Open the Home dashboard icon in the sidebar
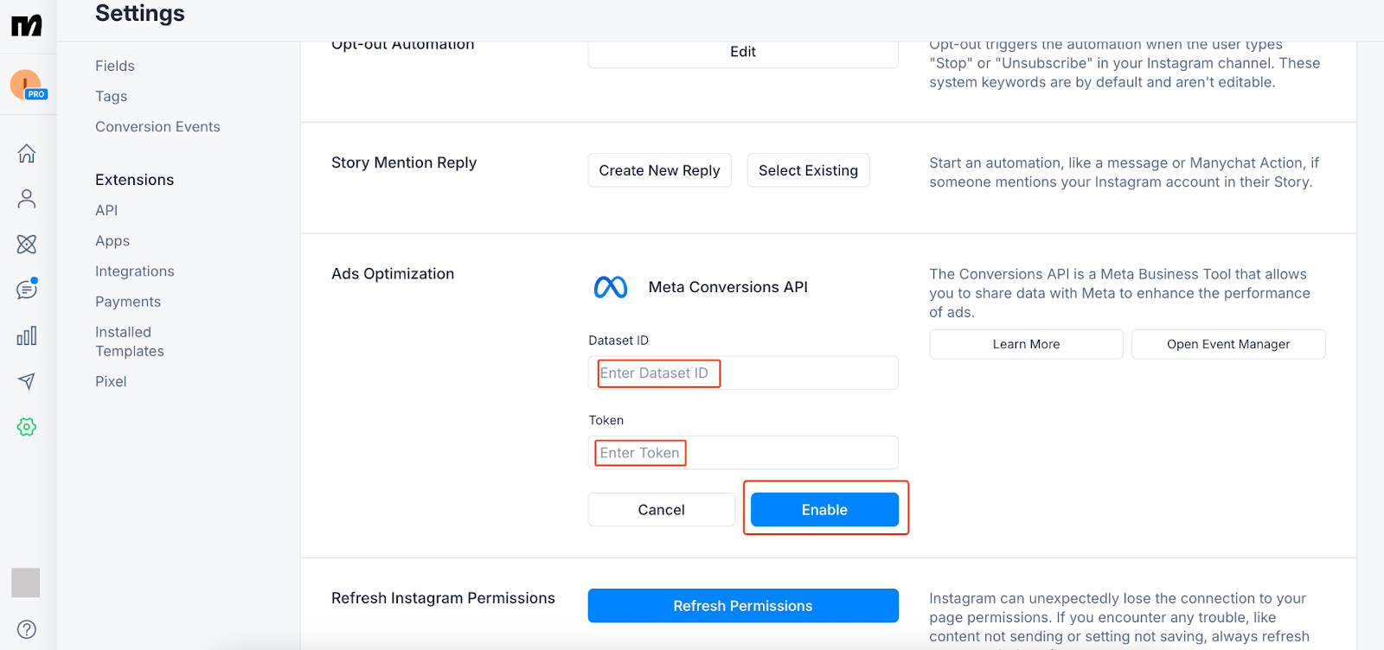 [26, 153]
